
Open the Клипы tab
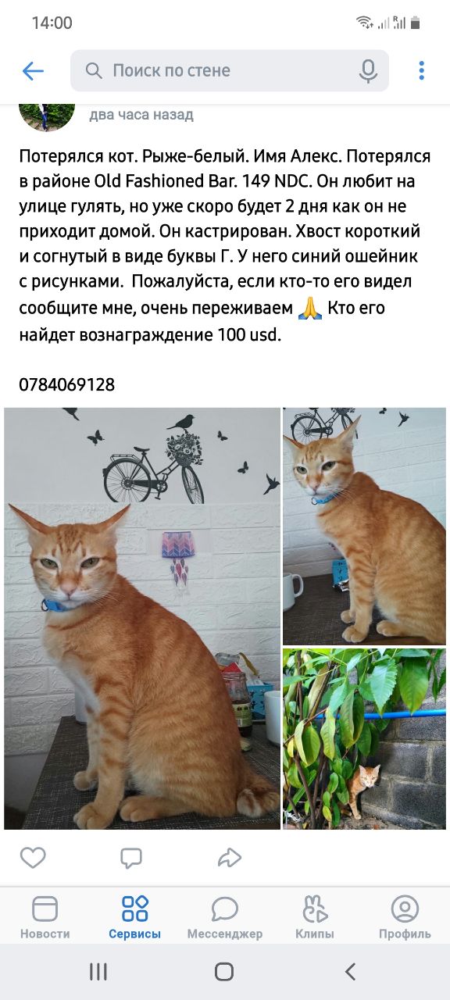pos(315,917)
